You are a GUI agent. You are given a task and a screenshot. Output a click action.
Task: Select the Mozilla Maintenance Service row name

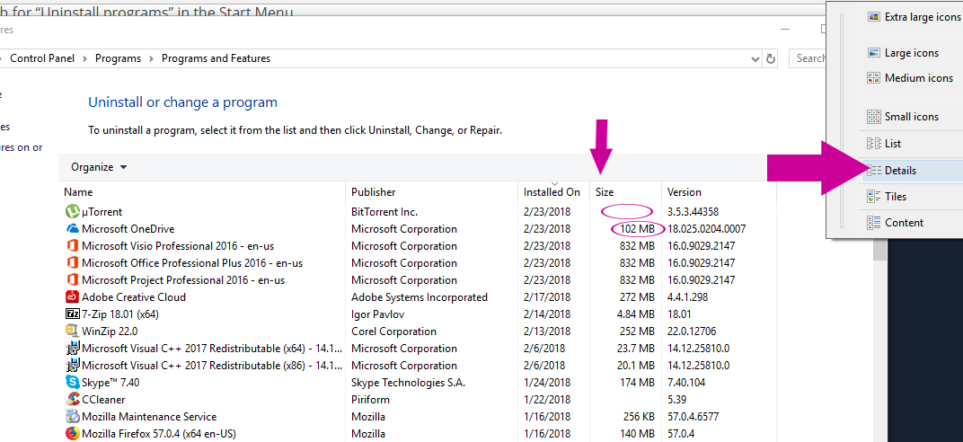(149, 417)
